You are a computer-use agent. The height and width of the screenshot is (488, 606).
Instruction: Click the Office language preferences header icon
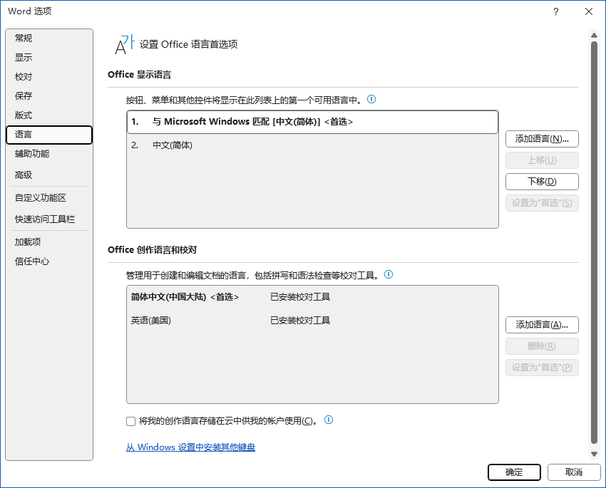(x=123, y=44)
